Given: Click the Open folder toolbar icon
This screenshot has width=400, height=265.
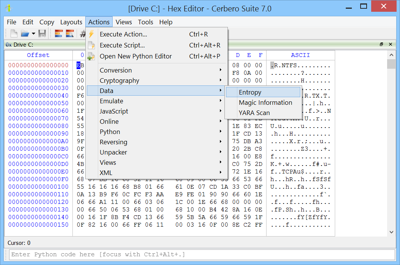Looking at the screenshot, I should point(25,33).
